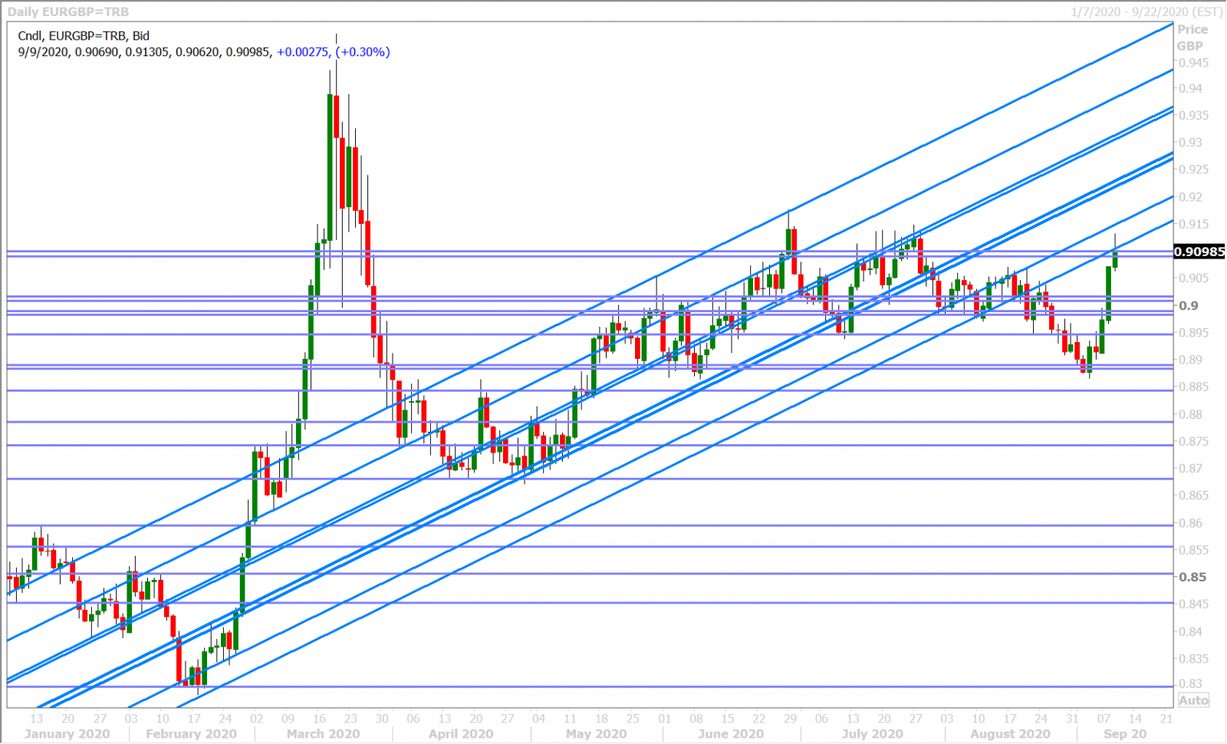Viewport: 1227px width, 744px height.
Task: Click the 0.885 price axis label
Action: [x=1194, y=387]
